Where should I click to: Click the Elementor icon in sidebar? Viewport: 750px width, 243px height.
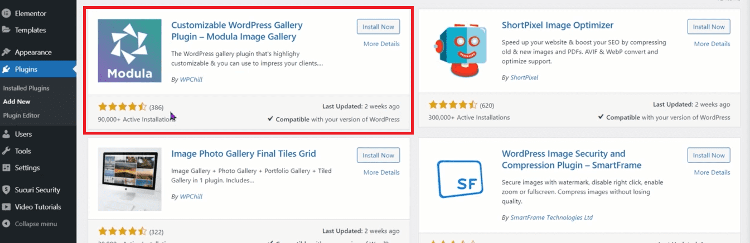(x=6, y=13)
